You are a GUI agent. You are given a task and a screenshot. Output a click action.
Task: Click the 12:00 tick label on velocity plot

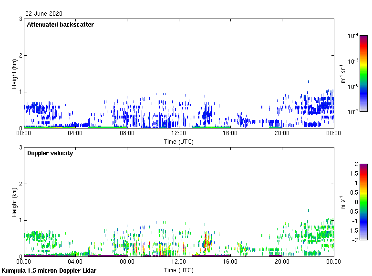click(179, 262)
